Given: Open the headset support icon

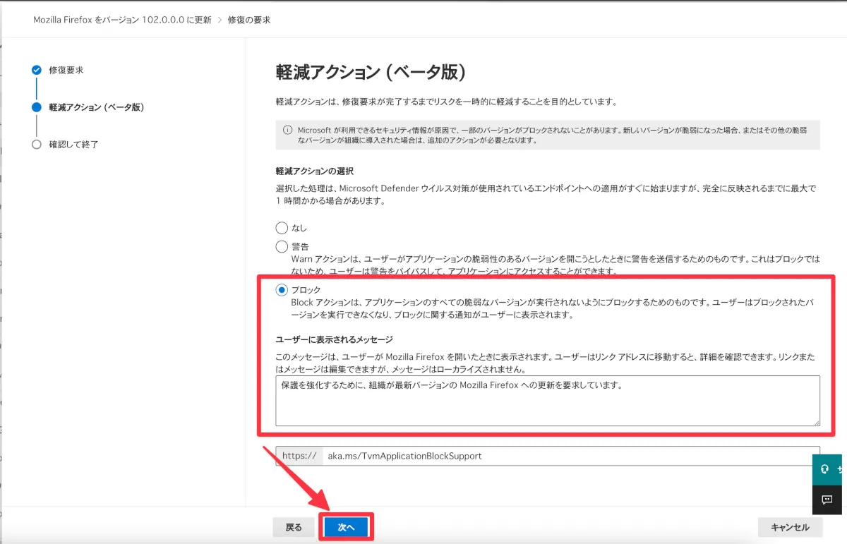Looking at the screenshot, I should coord(826,470).
